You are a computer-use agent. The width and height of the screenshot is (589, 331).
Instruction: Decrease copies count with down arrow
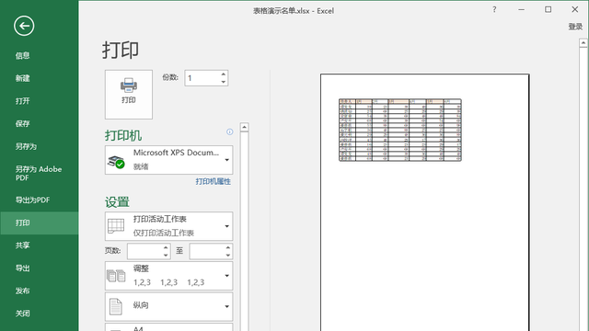point(223,82)
